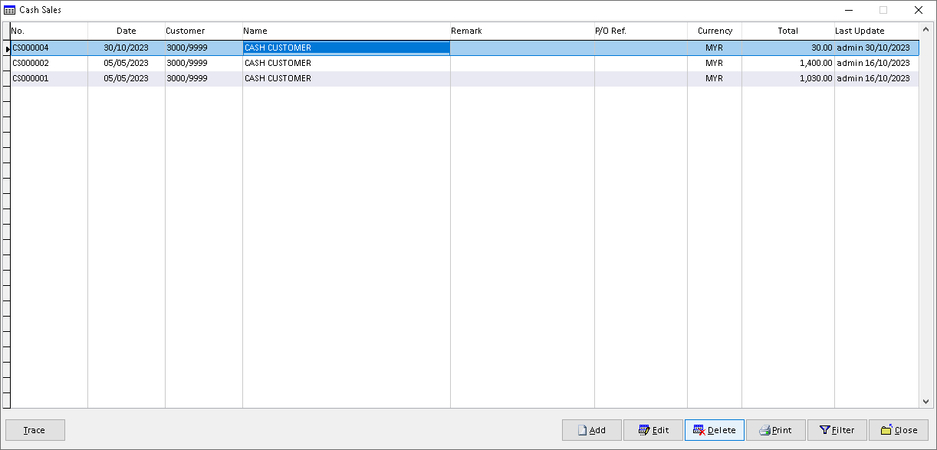Click the Name cell in row CS000001
The height and width of the screenshot is (450, 937).
click(347, 78)
